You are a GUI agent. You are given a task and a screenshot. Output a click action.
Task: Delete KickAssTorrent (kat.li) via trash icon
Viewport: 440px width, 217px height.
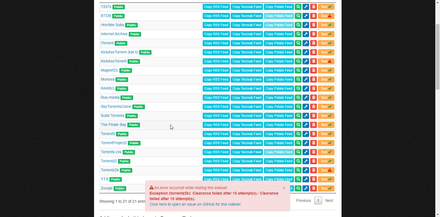coord(313,52)
